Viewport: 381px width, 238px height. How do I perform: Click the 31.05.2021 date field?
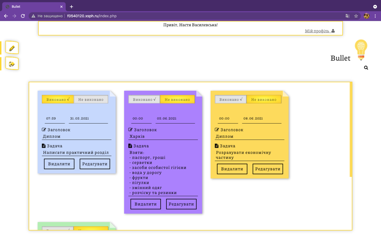pos(88,118)
